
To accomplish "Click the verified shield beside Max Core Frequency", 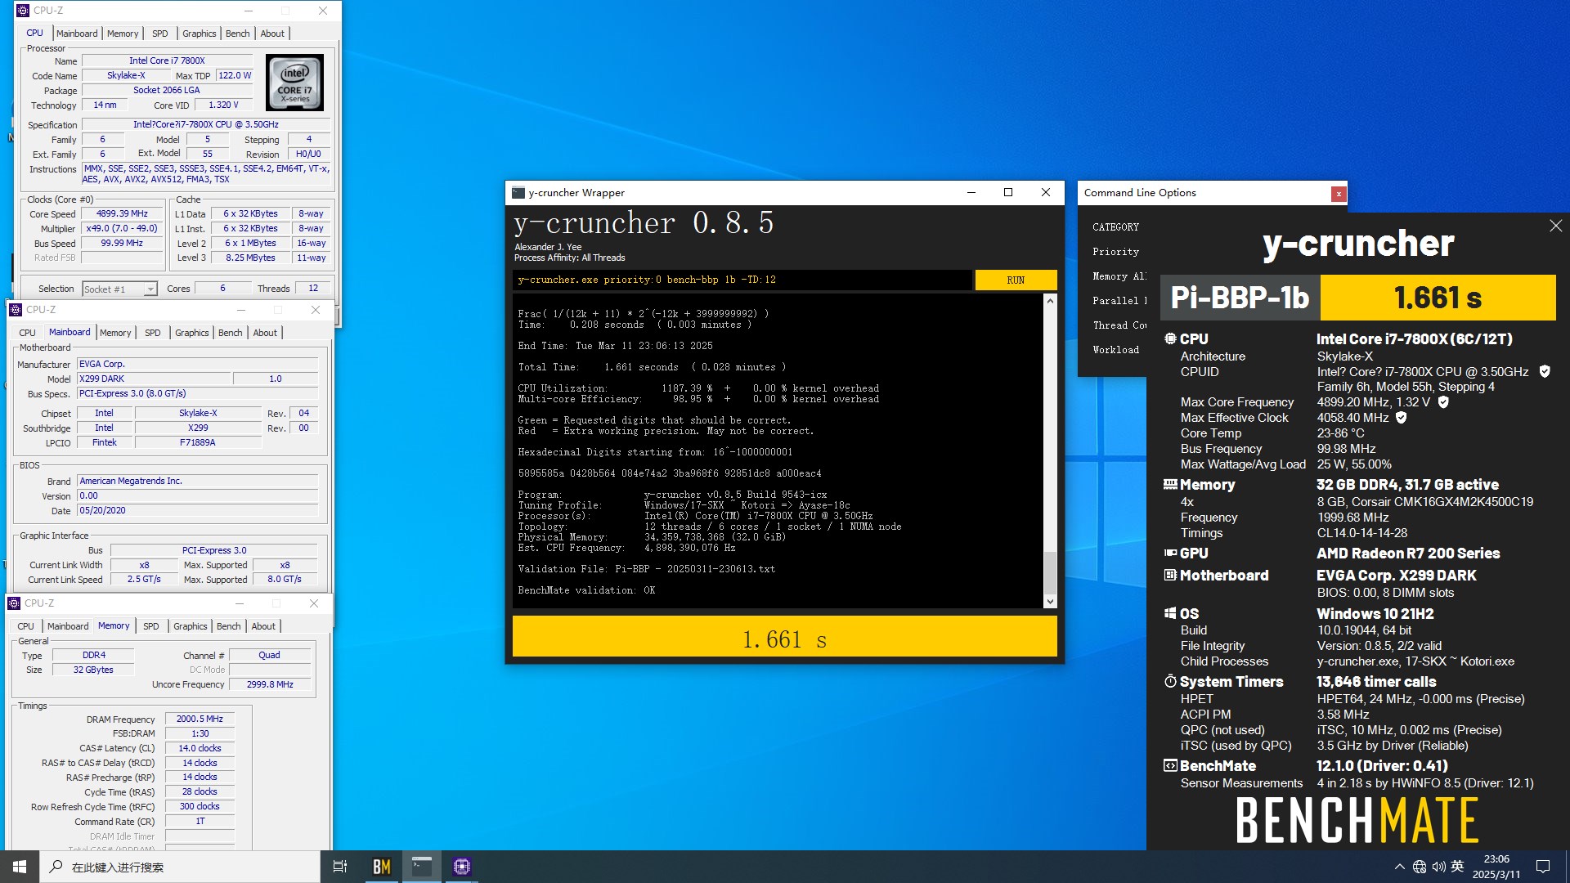I will click(x=1443, y=402).
